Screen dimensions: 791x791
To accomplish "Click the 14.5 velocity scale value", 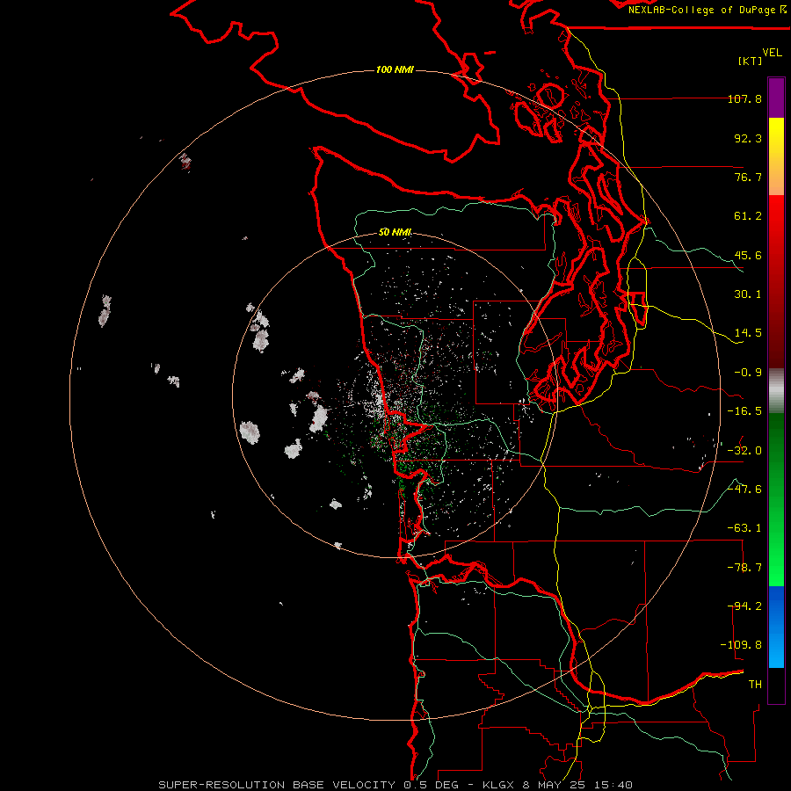I will tap(748, 333).
